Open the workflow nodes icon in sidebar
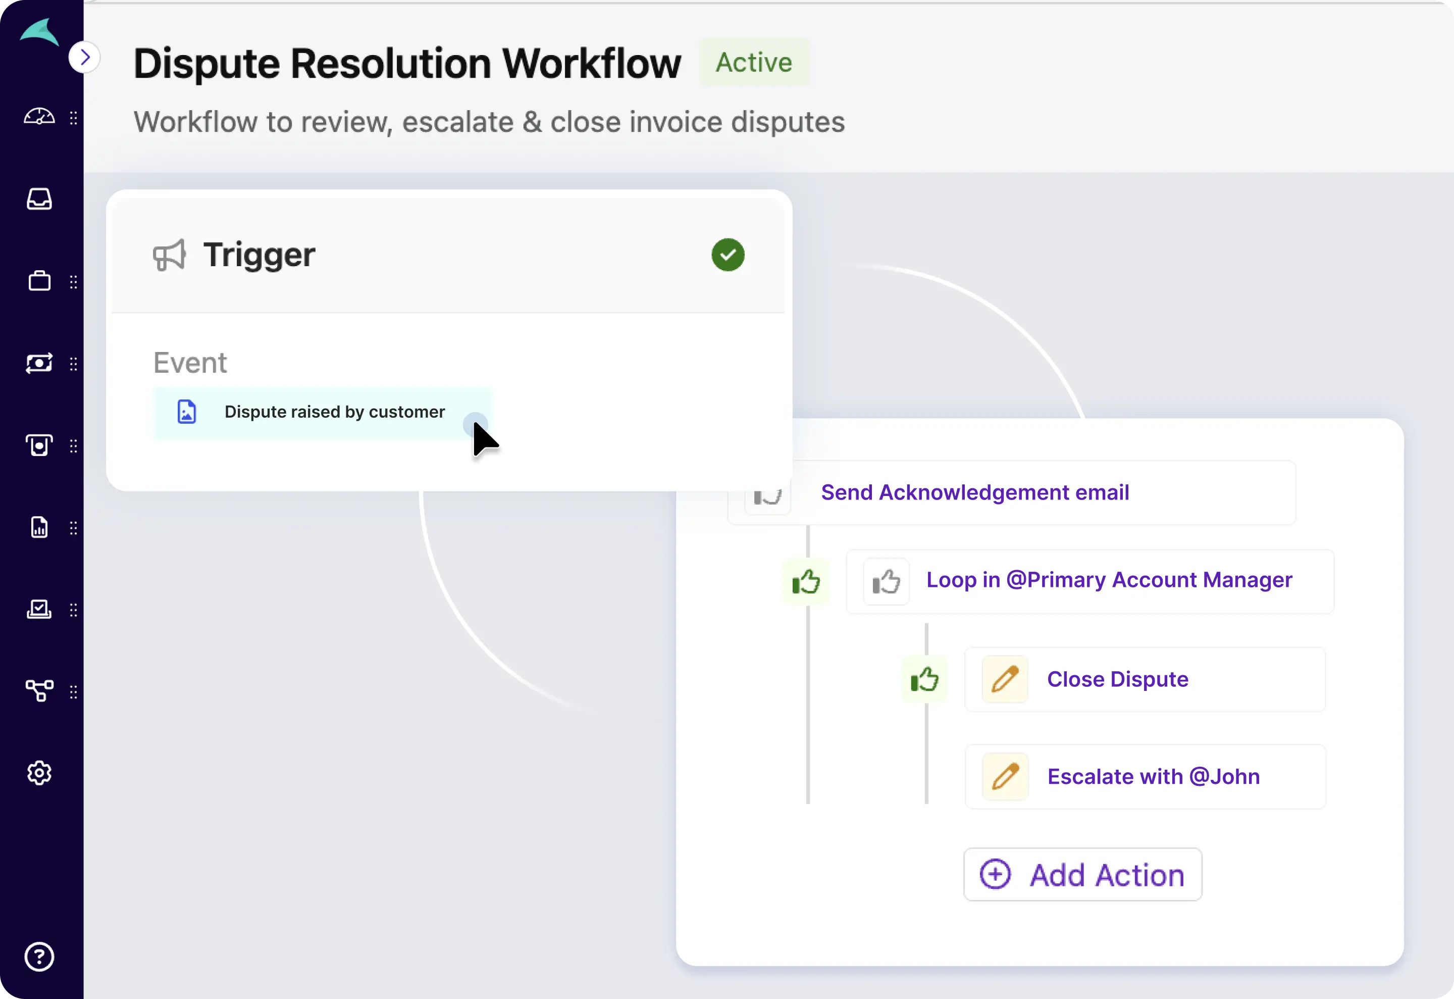Viewport: 1454px width, 999px height. point(39,691)
